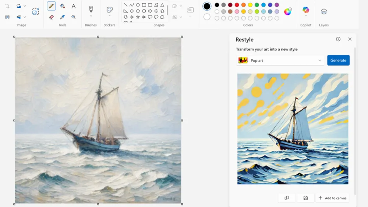This screenshot has width=368, height=207.
Task: Click the Generate button
Action: 338,60
